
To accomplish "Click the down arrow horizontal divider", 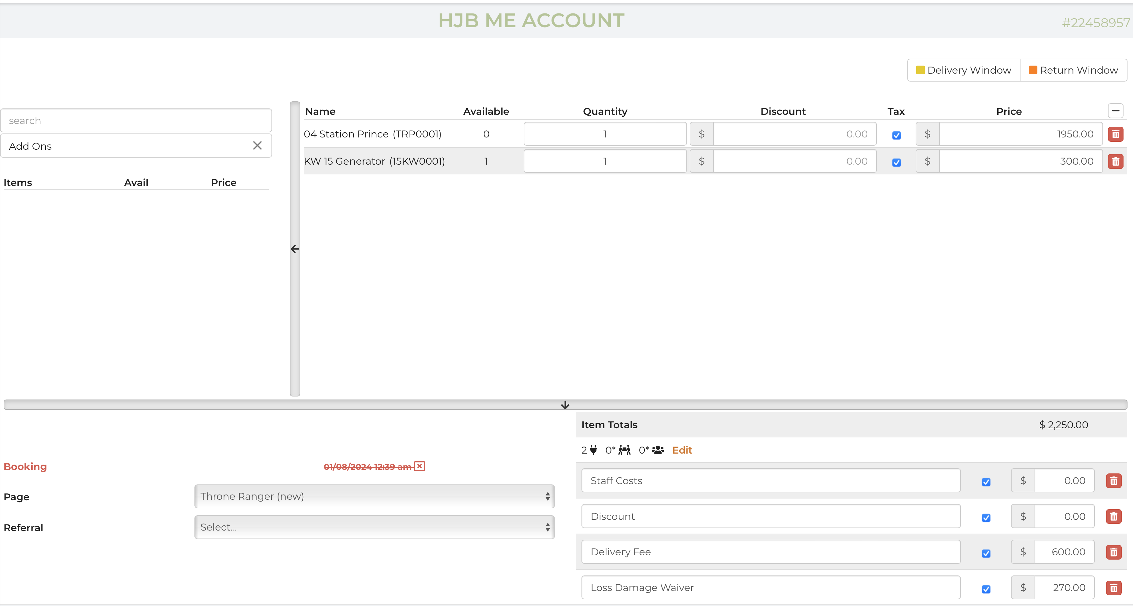I will (565, 405).
